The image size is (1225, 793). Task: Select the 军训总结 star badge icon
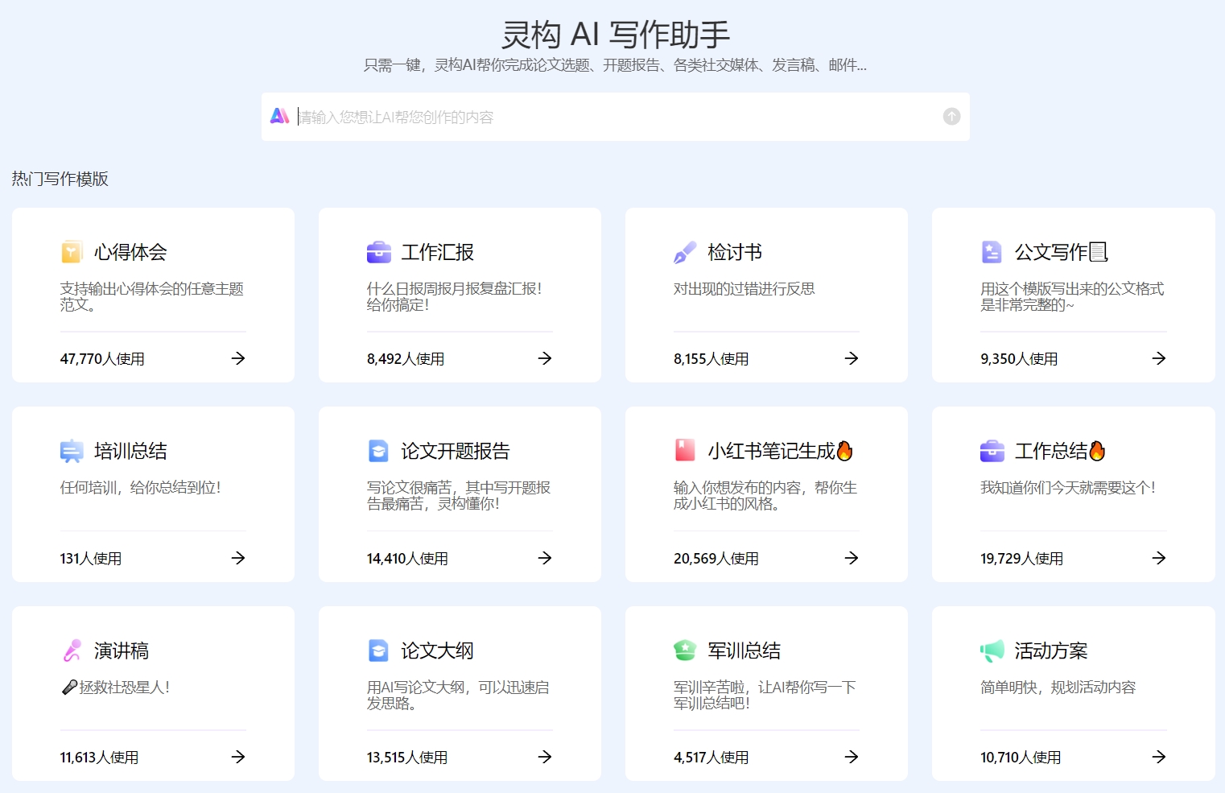pyautogui.click(x=685, y=650)
